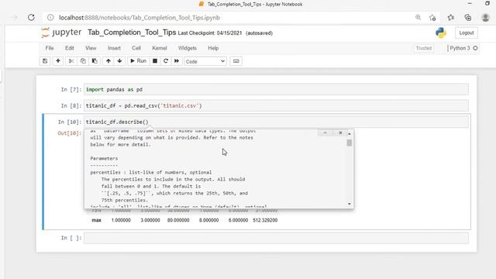Click the Python 3 kernel indicator
The width and height of the screenshot is (496, 279).
[x=460, y=48]
